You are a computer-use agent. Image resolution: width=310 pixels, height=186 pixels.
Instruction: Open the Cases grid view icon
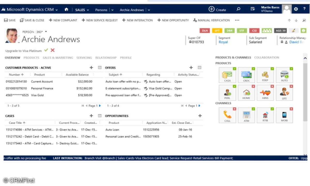[100, 116]
